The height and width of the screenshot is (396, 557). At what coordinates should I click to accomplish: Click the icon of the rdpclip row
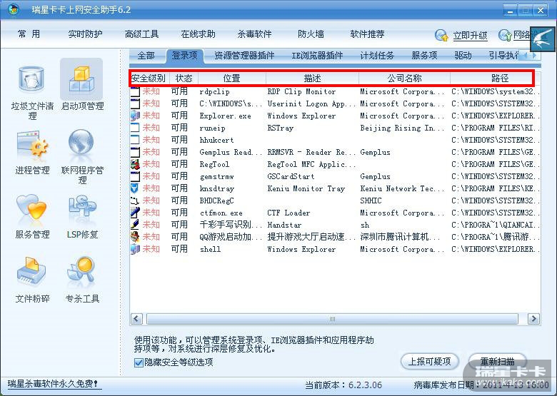coord(135,91)
